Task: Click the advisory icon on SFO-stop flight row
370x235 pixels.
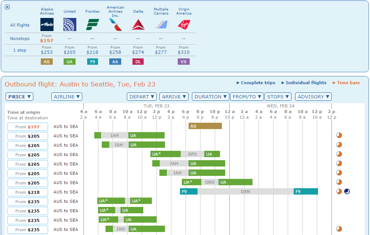Action: 339,154
